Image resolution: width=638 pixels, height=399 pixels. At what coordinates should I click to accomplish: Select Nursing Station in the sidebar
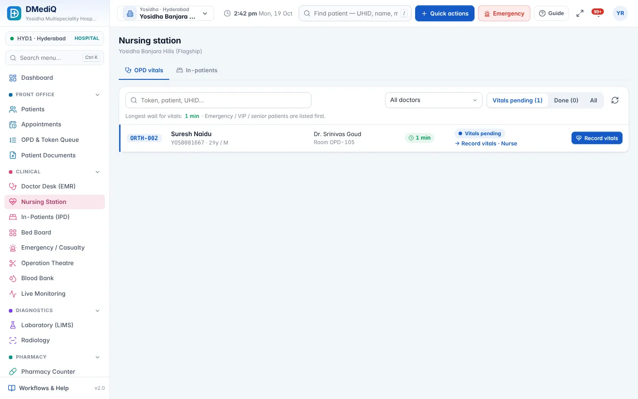pos(54,202)
